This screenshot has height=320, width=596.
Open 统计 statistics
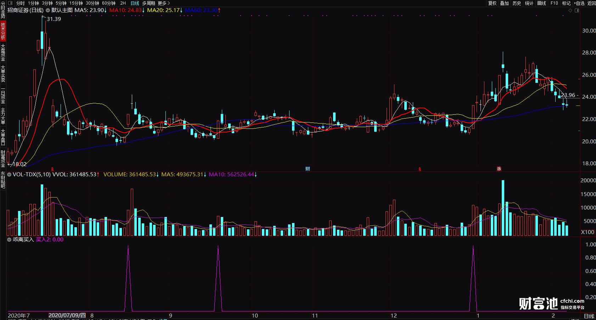(x=529, y=3)
